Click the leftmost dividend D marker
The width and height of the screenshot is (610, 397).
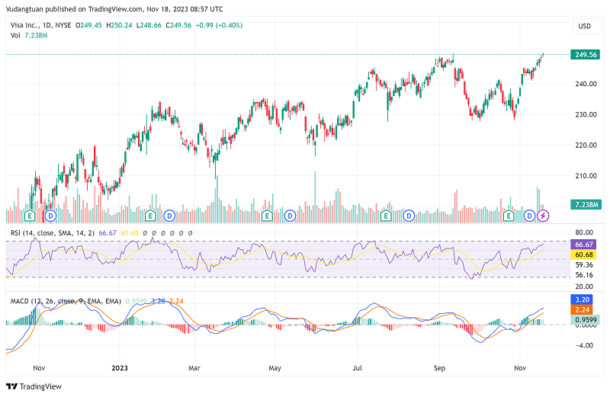pyautogui.click(x=51, y=216)
